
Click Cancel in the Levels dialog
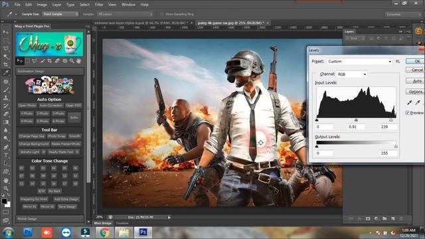click(x=415, y=70)
